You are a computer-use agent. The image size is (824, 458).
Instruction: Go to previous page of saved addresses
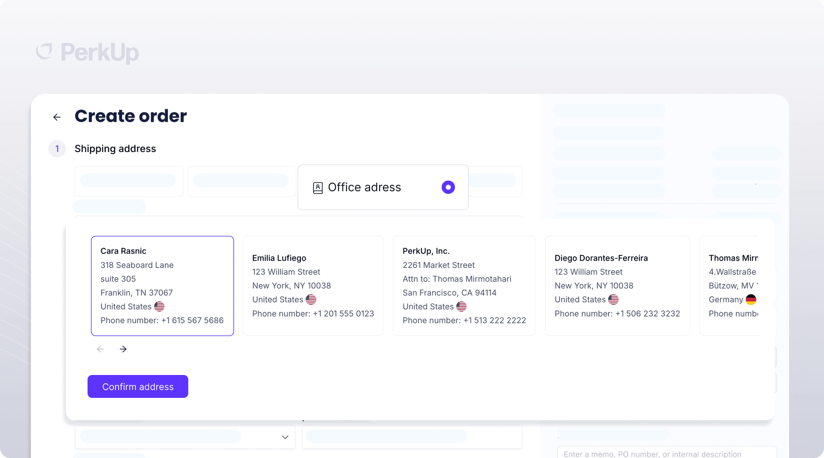[x=100, y=349]
